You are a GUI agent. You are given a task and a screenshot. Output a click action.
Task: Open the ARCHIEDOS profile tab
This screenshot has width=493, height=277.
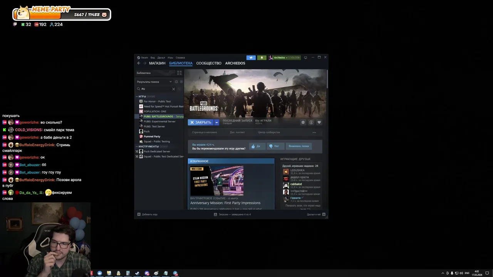235,63
